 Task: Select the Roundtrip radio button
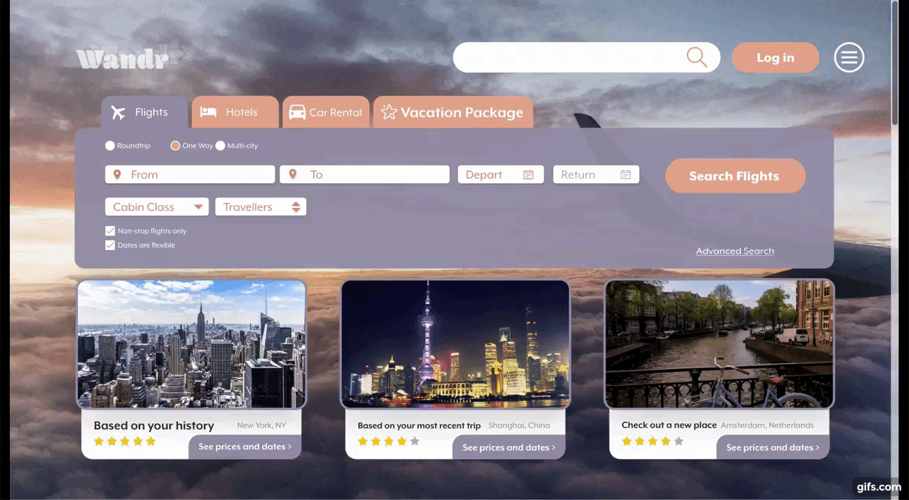110,145
